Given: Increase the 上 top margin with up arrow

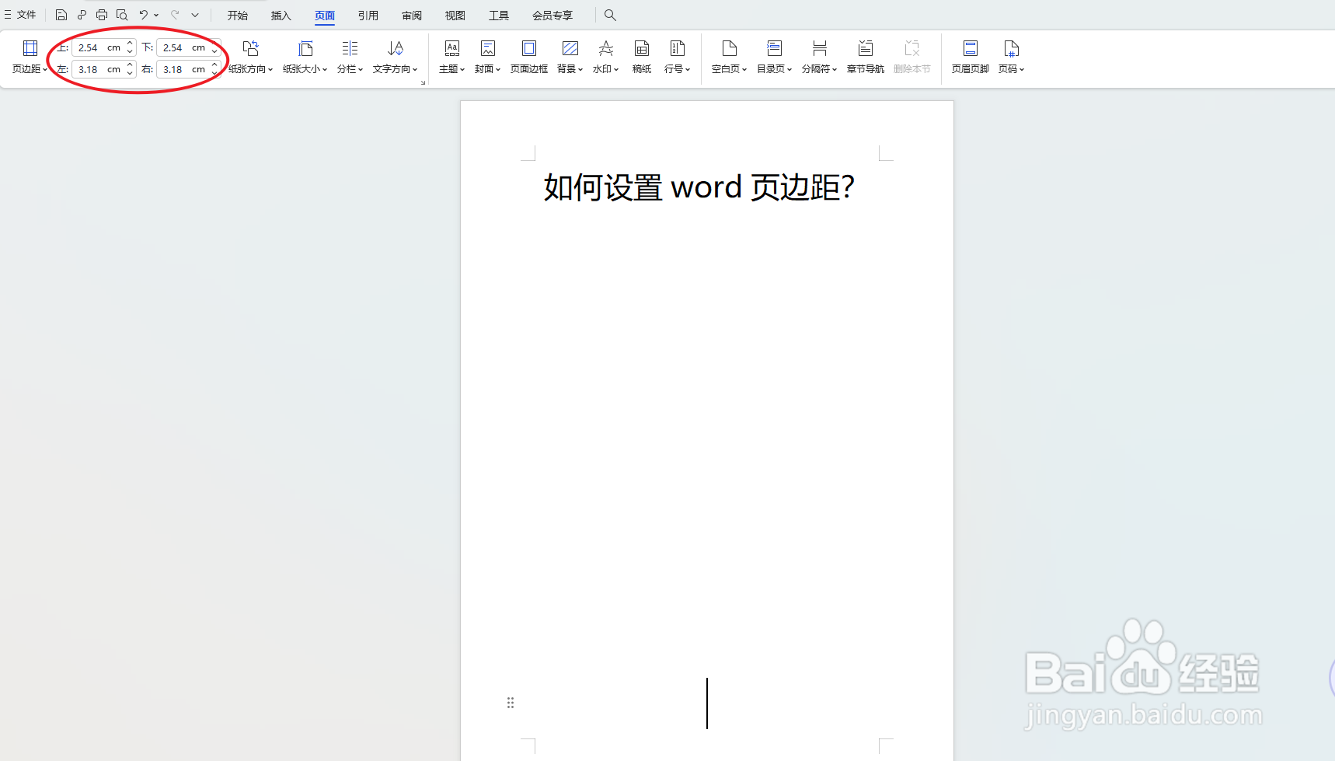Looking at the screenshot, I should click(130, 44).
